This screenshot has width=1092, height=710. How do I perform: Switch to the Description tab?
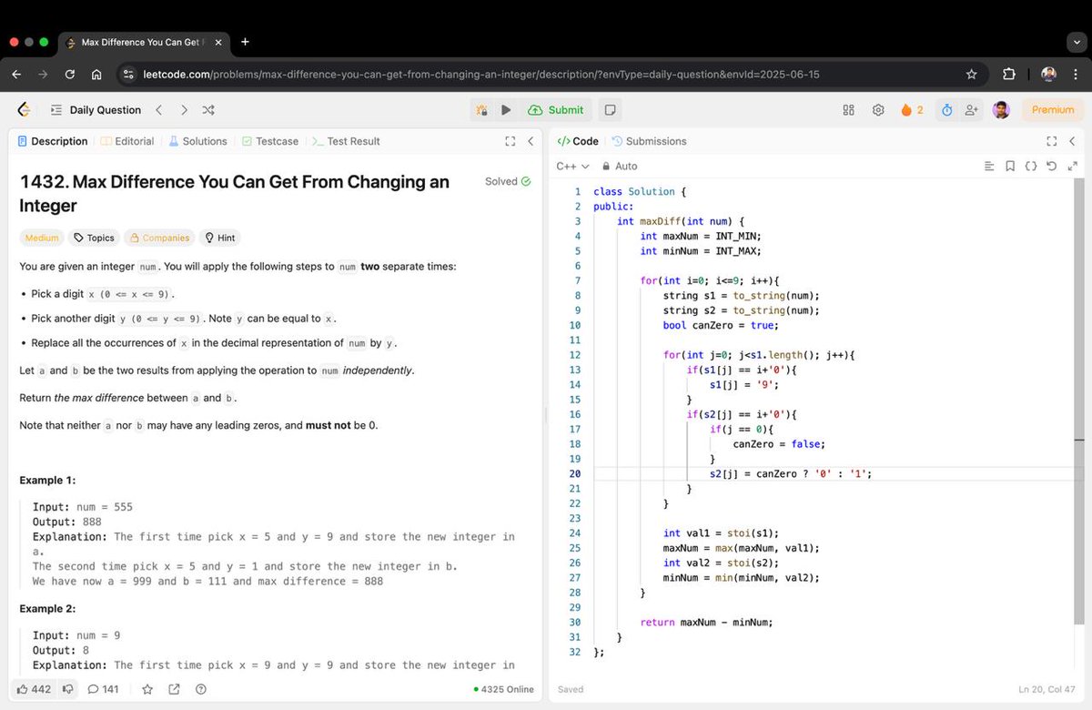pyautogui.click(x=53, y=141)
